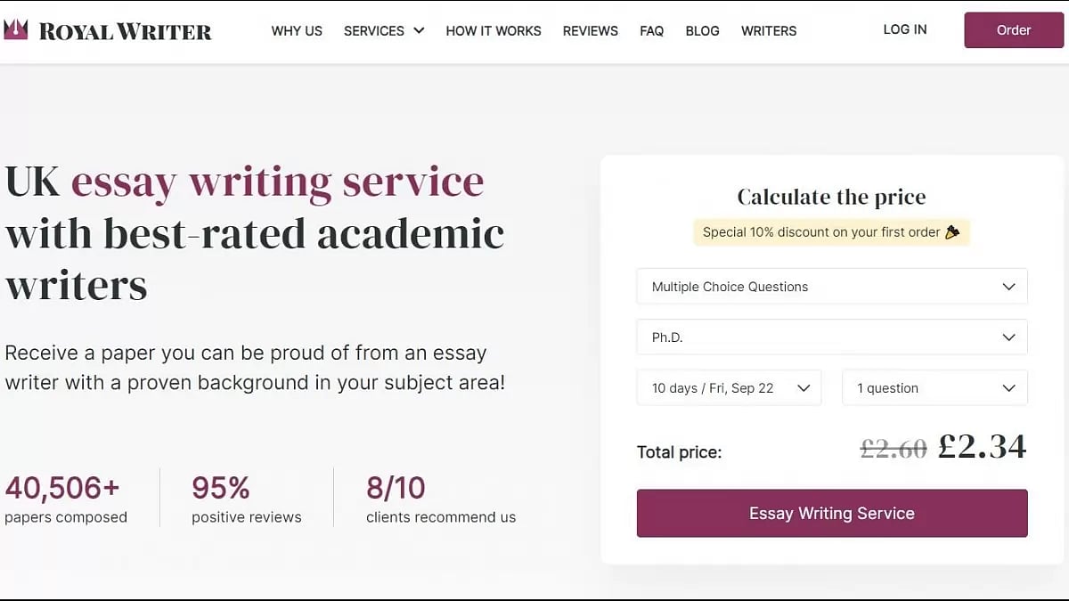
Task: Click the 40,506+ papers composed statistic
Action: tap(66, 499)
